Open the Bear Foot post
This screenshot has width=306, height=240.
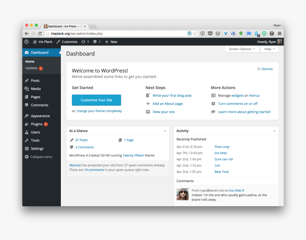click(x=222, y=172)
